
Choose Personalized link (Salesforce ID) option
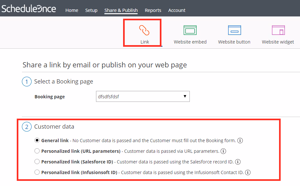[x=37, y=162]
